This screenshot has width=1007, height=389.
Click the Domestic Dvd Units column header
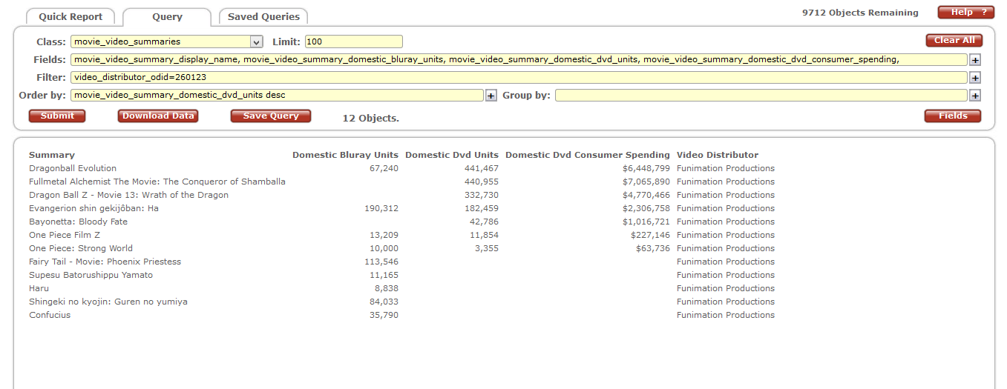coord(451,155)
